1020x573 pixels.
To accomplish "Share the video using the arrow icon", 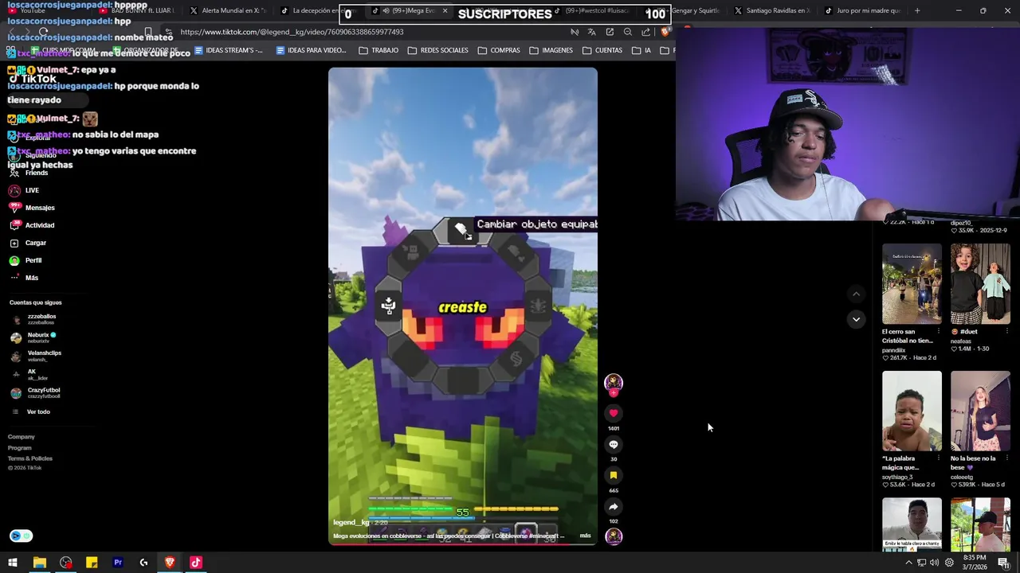I will (614, 506).
